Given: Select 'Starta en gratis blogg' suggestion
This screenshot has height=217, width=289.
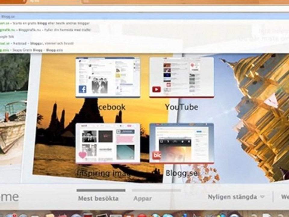Looking at the screenshot, I should pos(144,23).
